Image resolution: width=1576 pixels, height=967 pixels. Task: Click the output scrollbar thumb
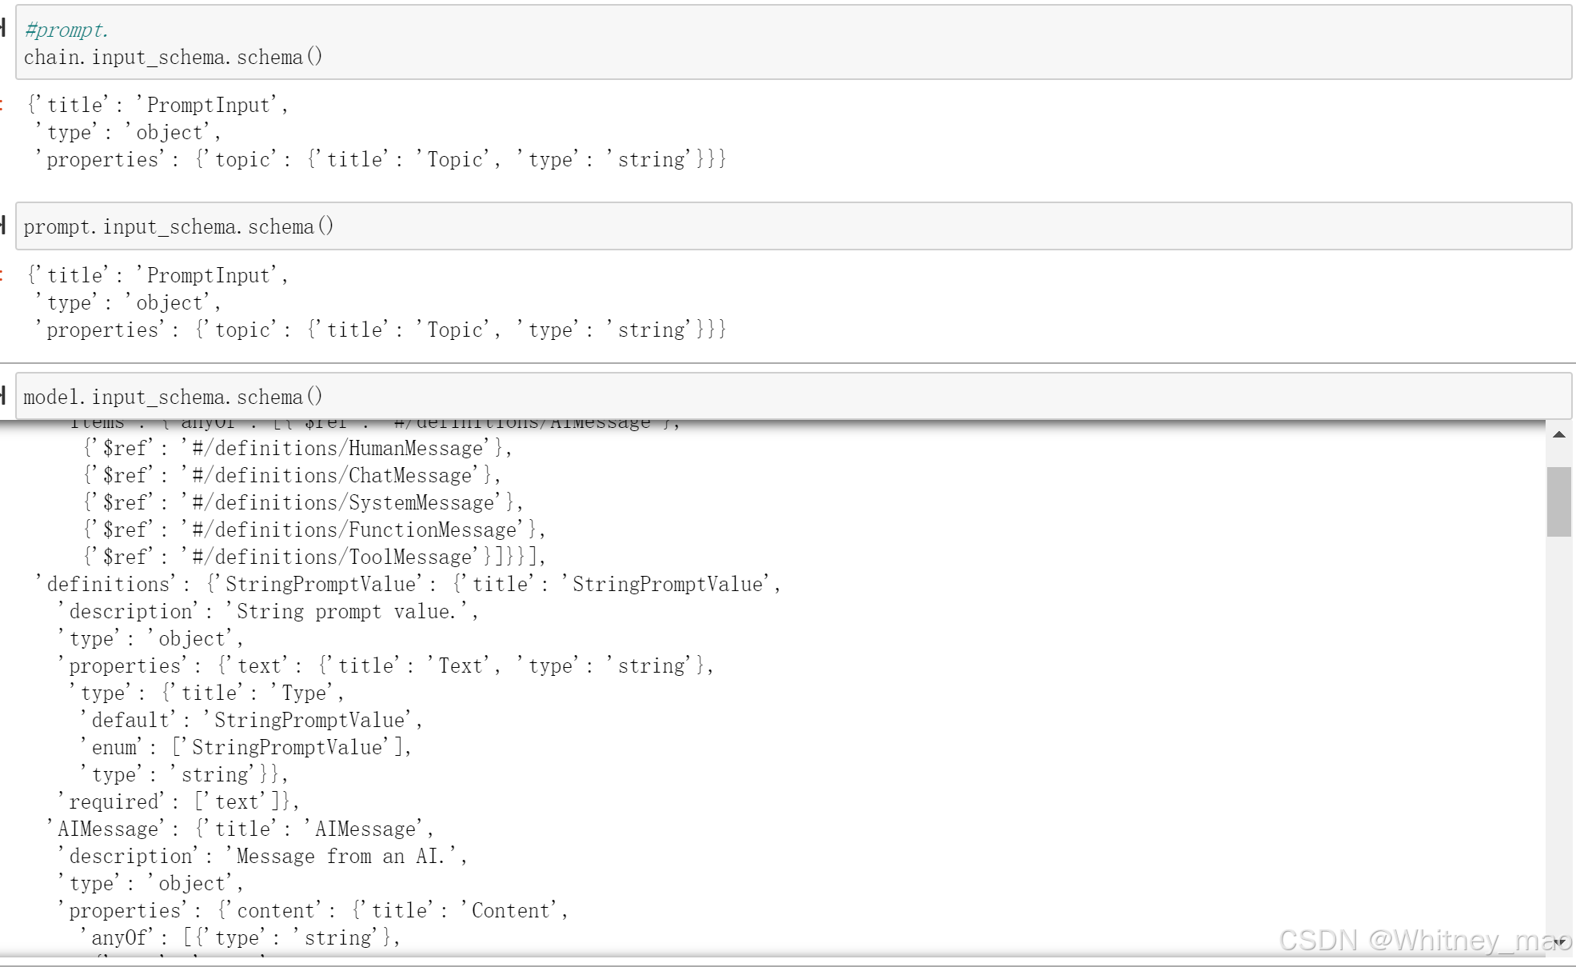click(1558, 501)
